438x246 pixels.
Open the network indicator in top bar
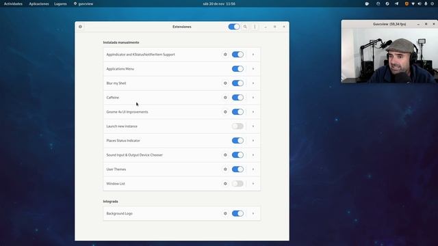click(x=413, y=4)
